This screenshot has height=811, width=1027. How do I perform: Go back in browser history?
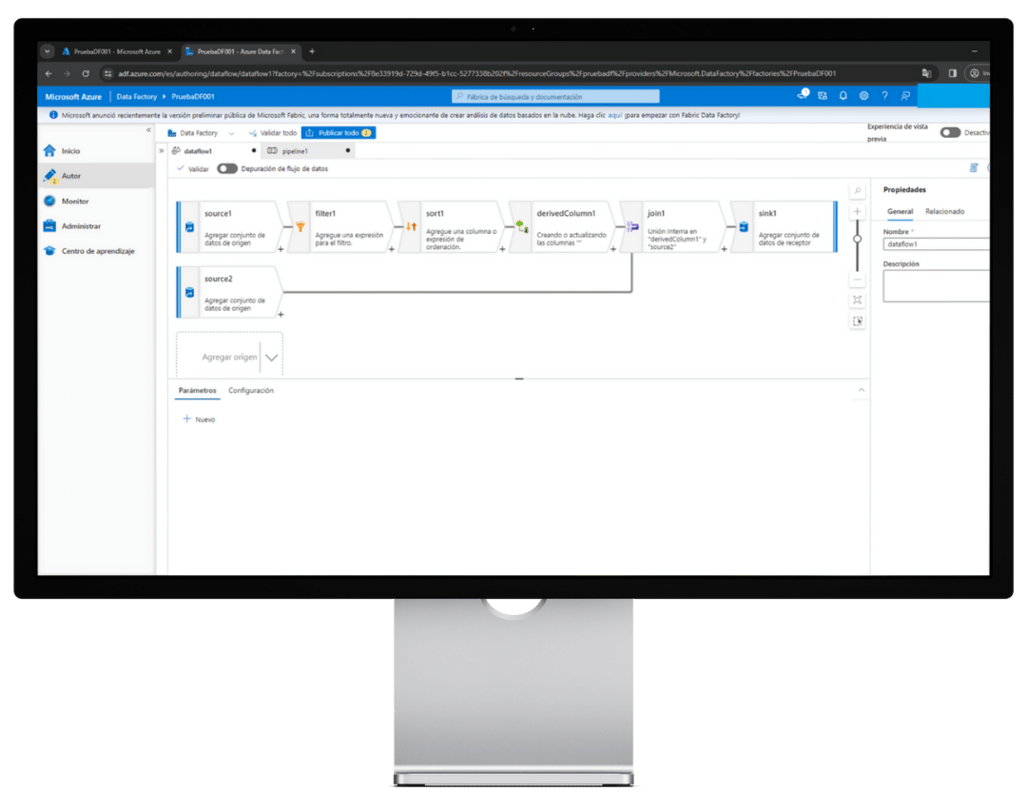click(x=48, y=73)
